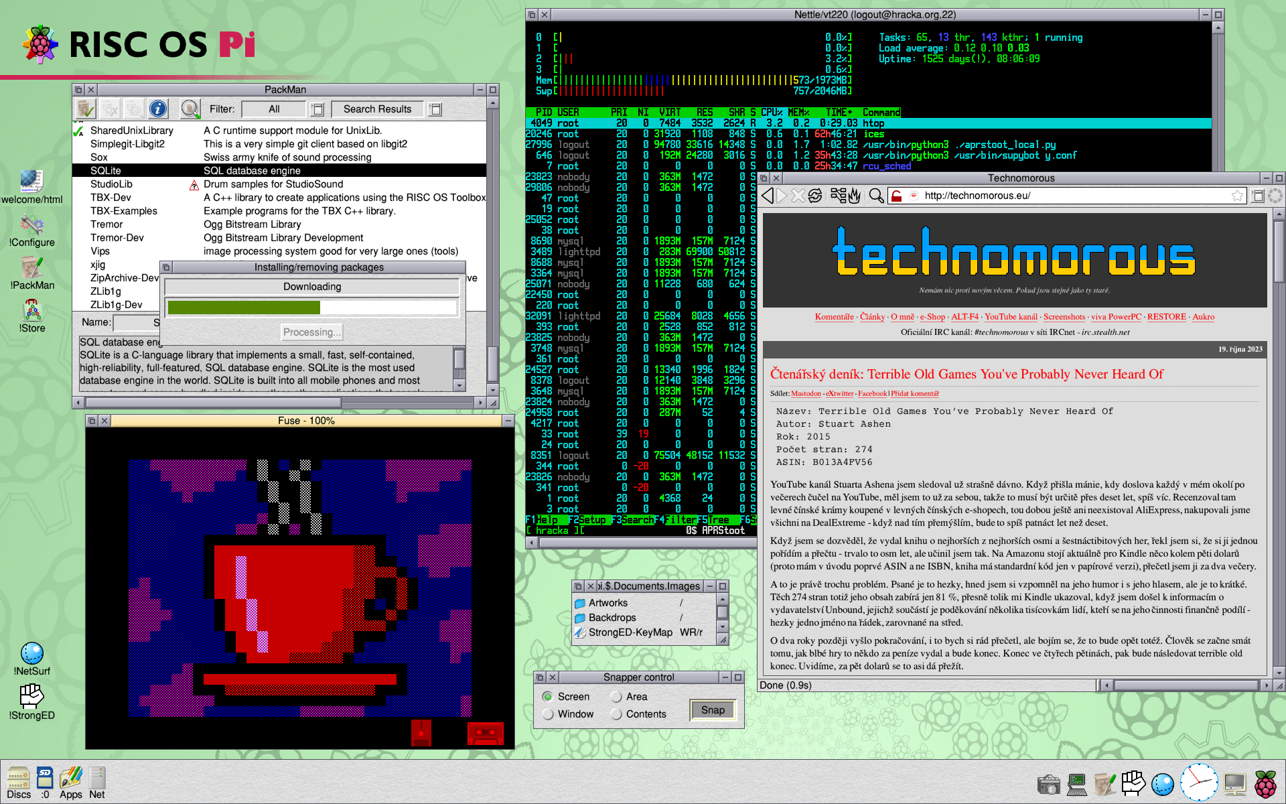Viewport: 1286px width, 804px height.
Task: Choose Area radio option in Snapper
Action: coord(616,697)
